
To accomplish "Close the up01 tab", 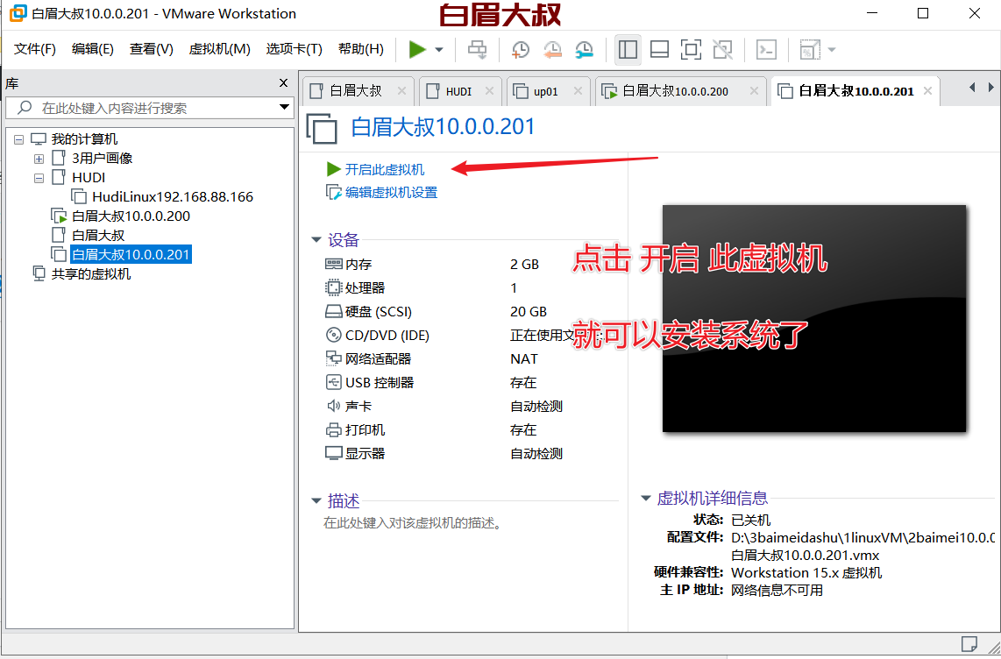I will pyautogui.click(x=578, y=91).
